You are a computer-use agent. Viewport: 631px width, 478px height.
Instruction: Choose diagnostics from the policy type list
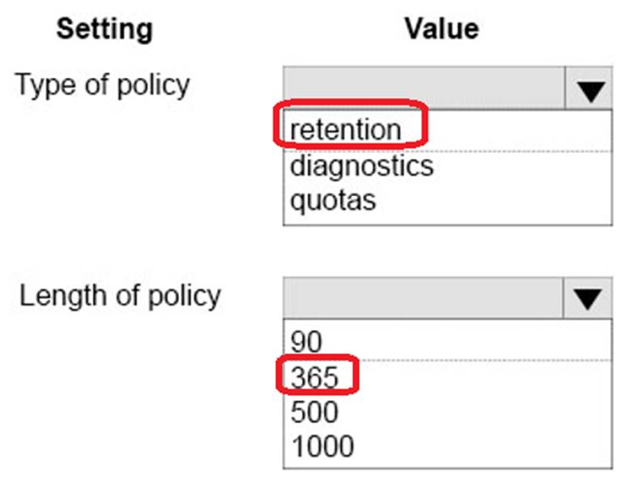coord(361,166)
